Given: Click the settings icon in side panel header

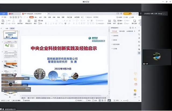Looking at the screenshot, I should tap(130, 28).
